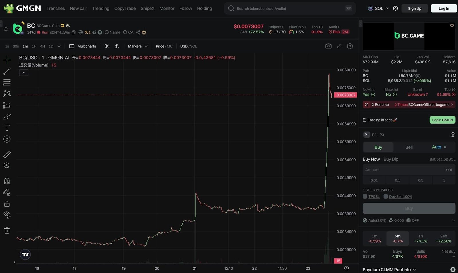Viewport: 458px width, 273px height.
Task: Enable the TP&SL checkbox
Action: 365,196
